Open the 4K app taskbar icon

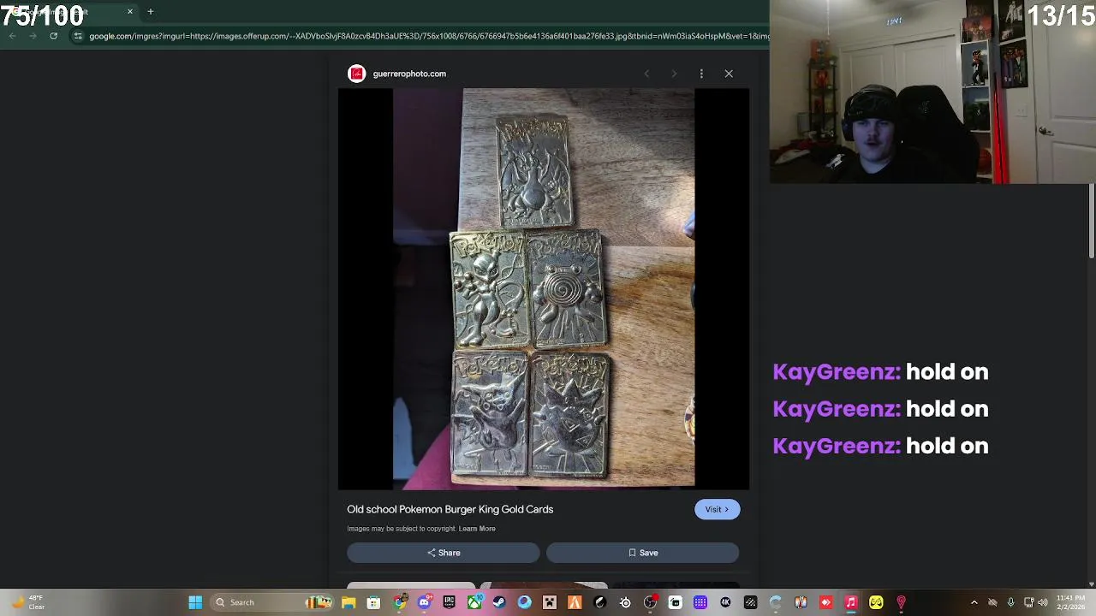pos(725,602)
